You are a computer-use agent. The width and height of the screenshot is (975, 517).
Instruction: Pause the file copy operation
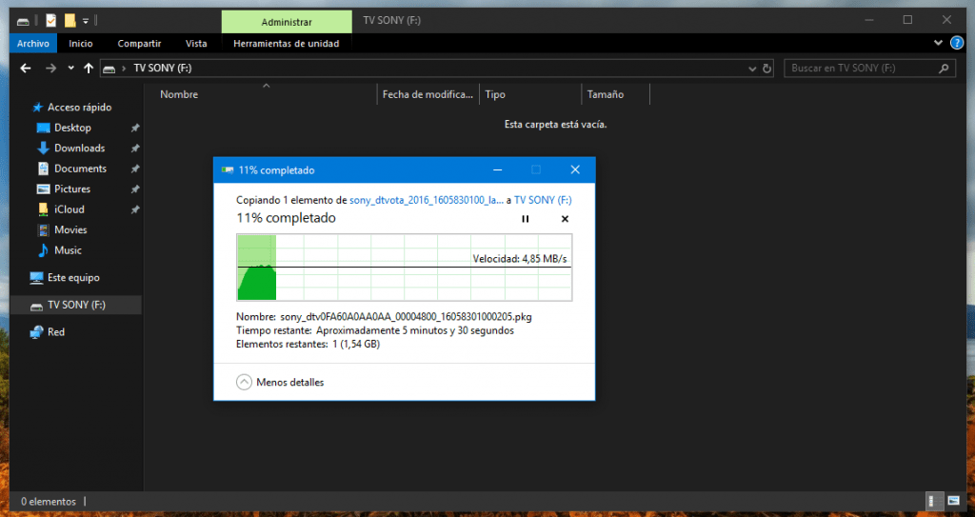point(525,219)
